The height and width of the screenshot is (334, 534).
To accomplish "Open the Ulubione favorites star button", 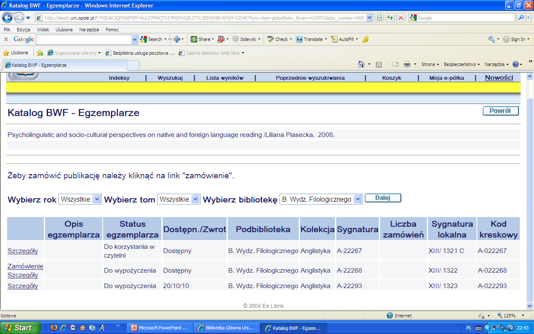I will pyautogui.click(x=16, y=53).
